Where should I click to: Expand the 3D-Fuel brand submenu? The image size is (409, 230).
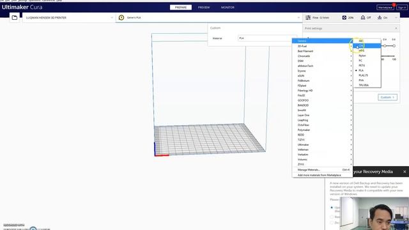click(x=322, y=46)
